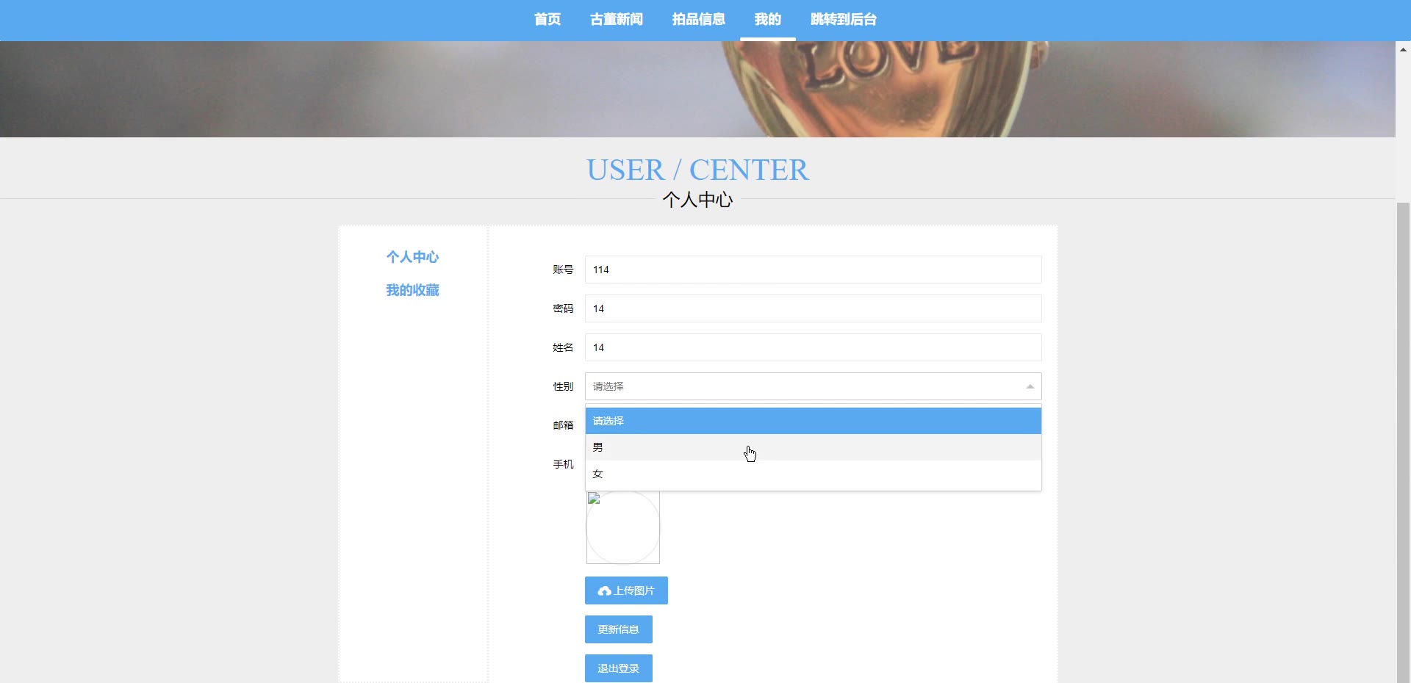Screen dimensions: 1411x683
Task: Focus the 密码 input field
Action: 813,308
